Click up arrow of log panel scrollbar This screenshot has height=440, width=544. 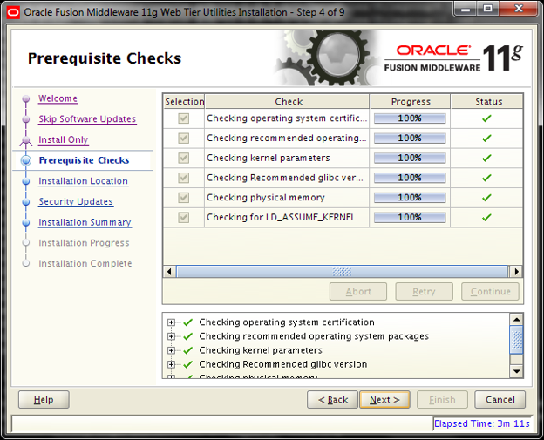pyautogui.click(x=516, y=320)
